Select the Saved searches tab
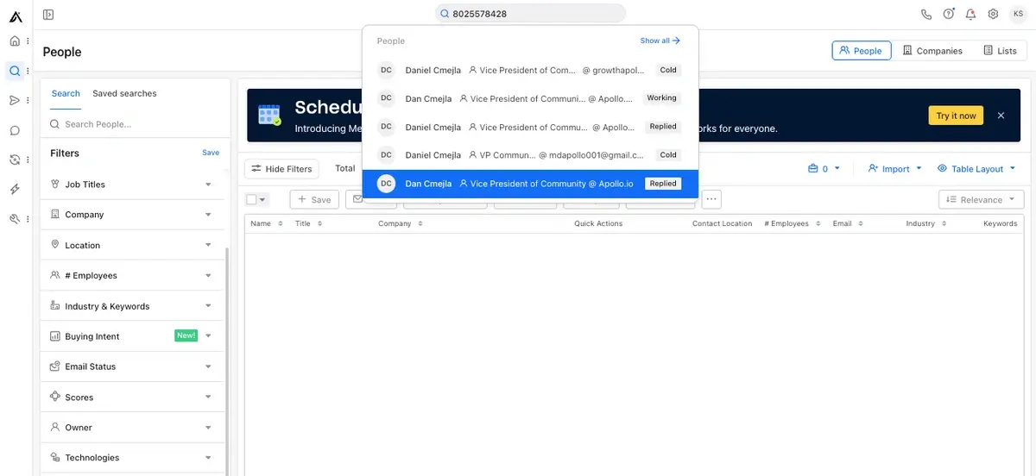Image resolution: width=1036 pixels, height=476 pixels. 124,93
